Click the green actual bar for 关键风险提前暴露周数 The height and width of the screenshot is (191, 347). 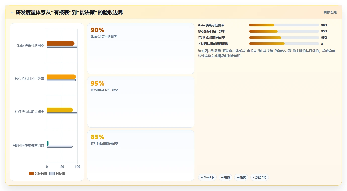pyautogui.click(x=48, y=143)
